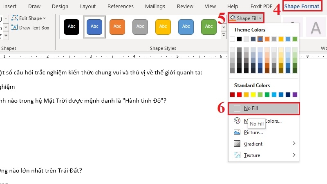This screenshot has height=184, width=327.
Task: Switch to the Layout tab
Action: click(x=88, y=7)
